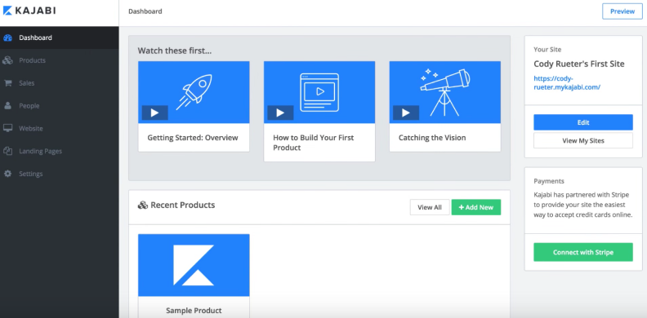Click the Kajabi logo icon

[x=8, y=11]
